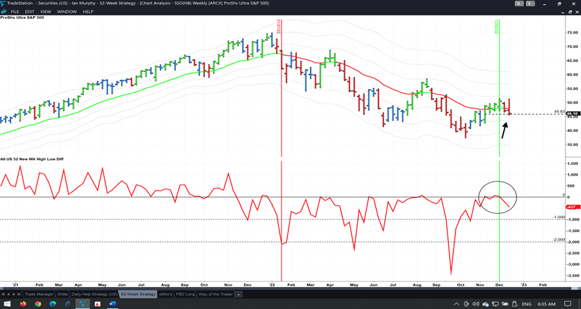Image resolution: width=581 pixels, height=309 pixels.
Task: Add a new workspace with plus button
Action: (238, 294)
